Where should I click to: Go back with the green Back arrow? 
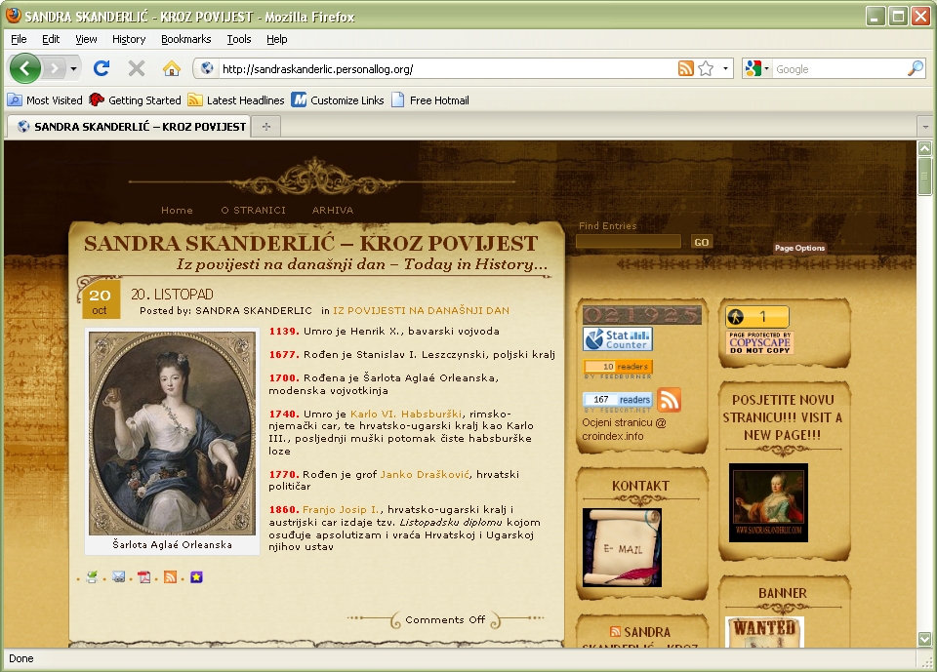(x=24, y=68)
